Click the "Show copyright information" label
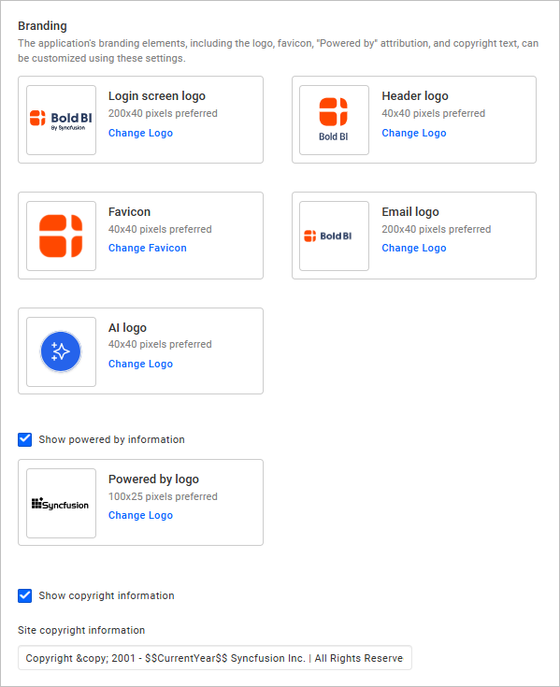Image resolution: width=560 pixels, height=687 pixels. click(x=107, y=596)
